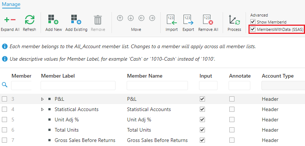This screenshot has height=146, width=305.
Task: Move member down with down arrow
Action: click(131, 18)
